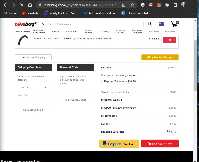Screen dimensions: 199x162
Task: Click the scrollbar up arrow
Action: click(x=195, y=20)
